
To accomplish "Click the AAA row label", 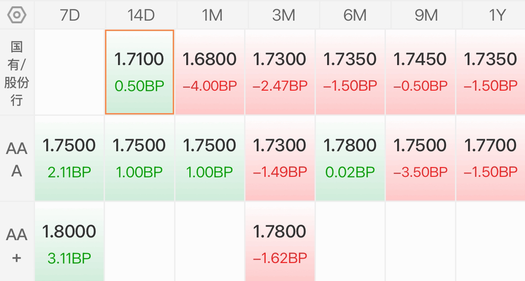I will pyautogui.click(x=17, y=159).
